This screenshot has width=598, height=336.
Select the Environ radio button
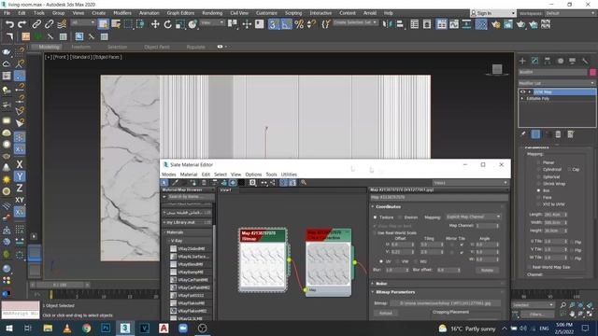[400, 217]
